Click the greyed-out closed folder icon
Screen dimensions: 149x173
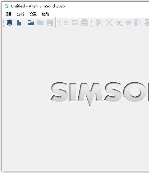click(40, 23)
